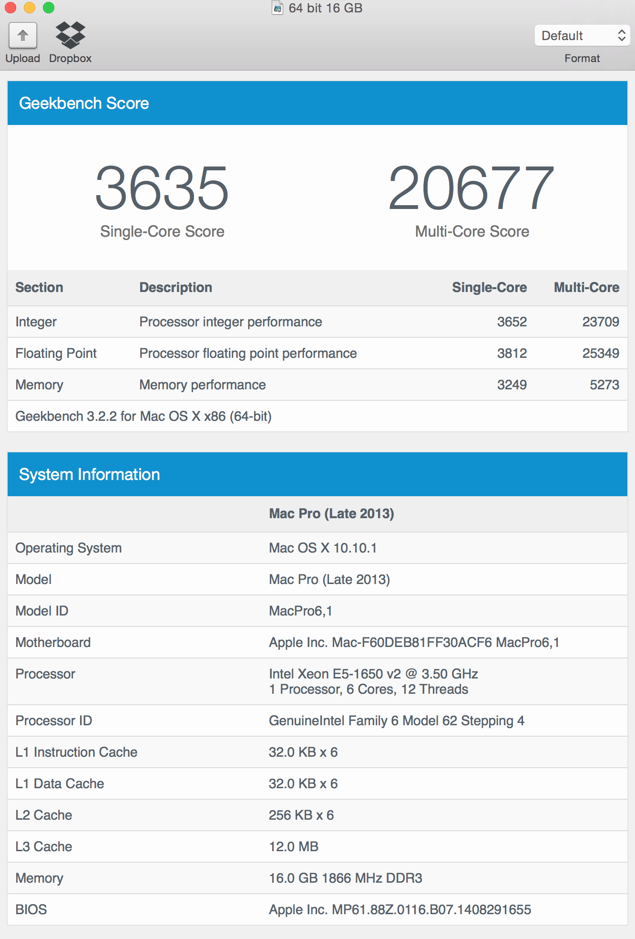Click the Model row label

(x=33, y=579)
